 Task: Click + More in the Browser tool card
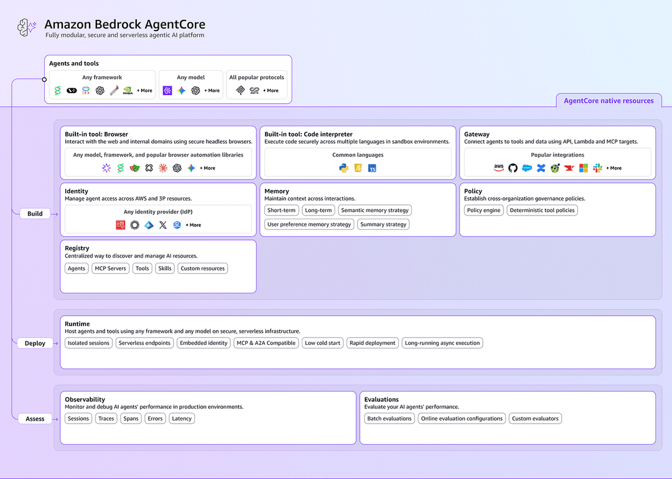pos(208,168)
